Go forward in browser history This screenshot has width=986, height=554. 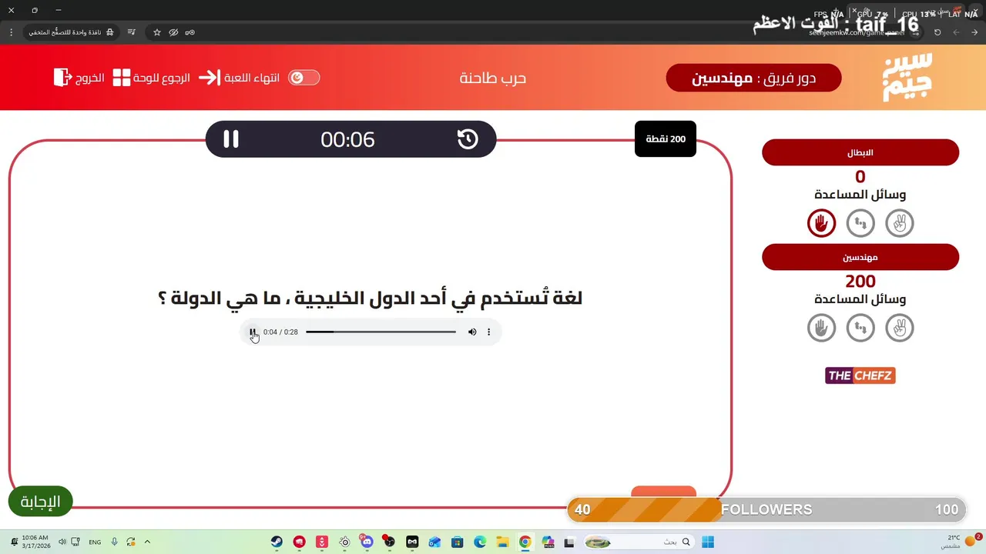(x=956, y=32)
